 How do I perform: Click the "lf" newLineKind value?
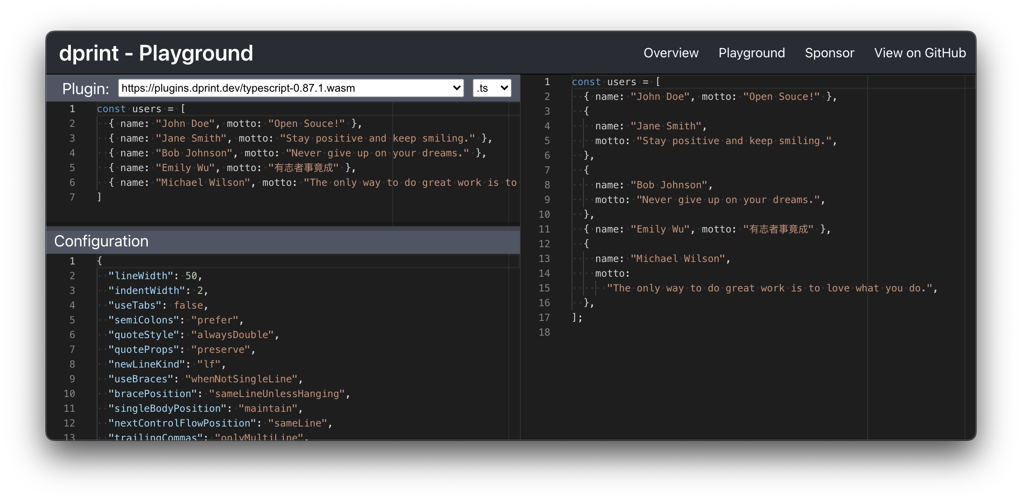tap(209, 364)
